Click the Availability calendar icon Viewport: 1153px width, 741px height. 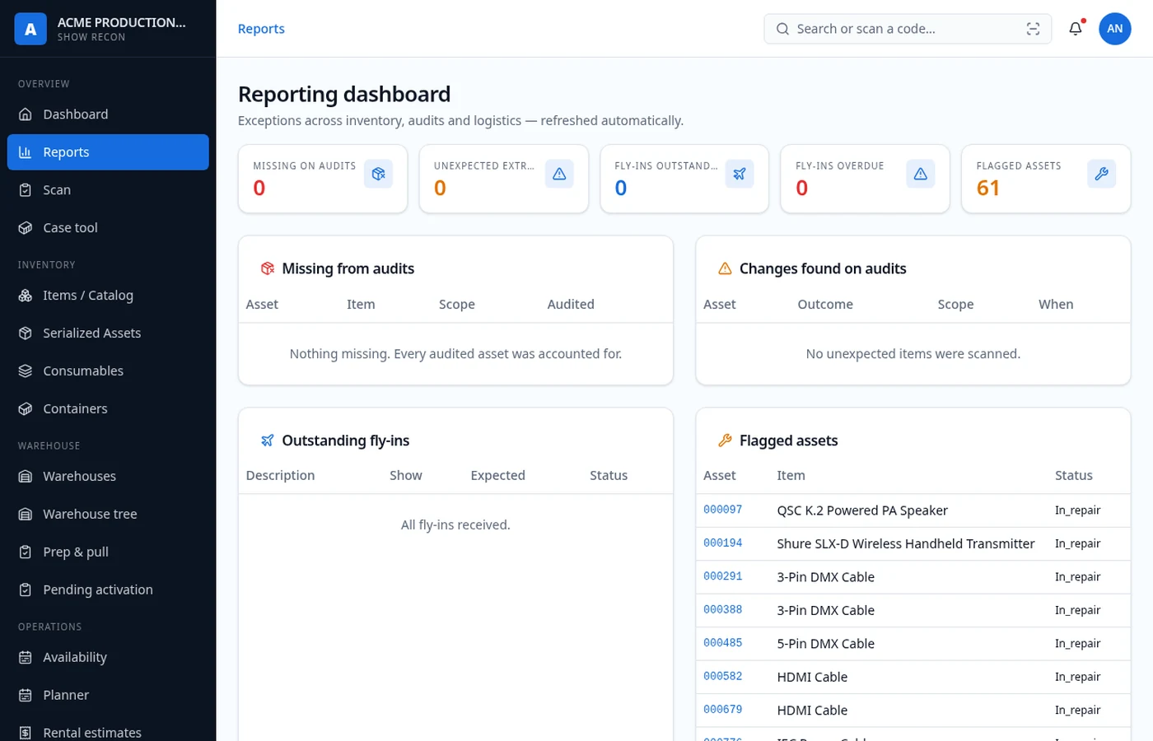click(x=26, y=658)
